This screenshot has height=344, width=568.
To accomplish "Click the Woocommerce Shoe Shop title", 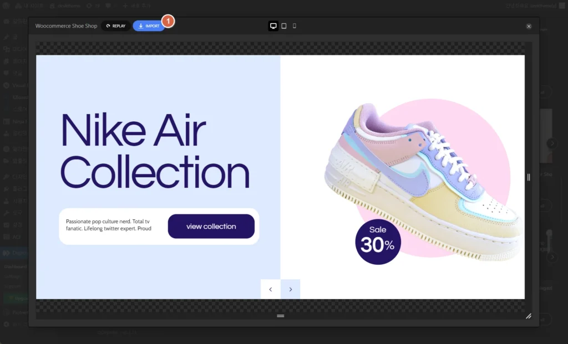I will coord(67,26).
